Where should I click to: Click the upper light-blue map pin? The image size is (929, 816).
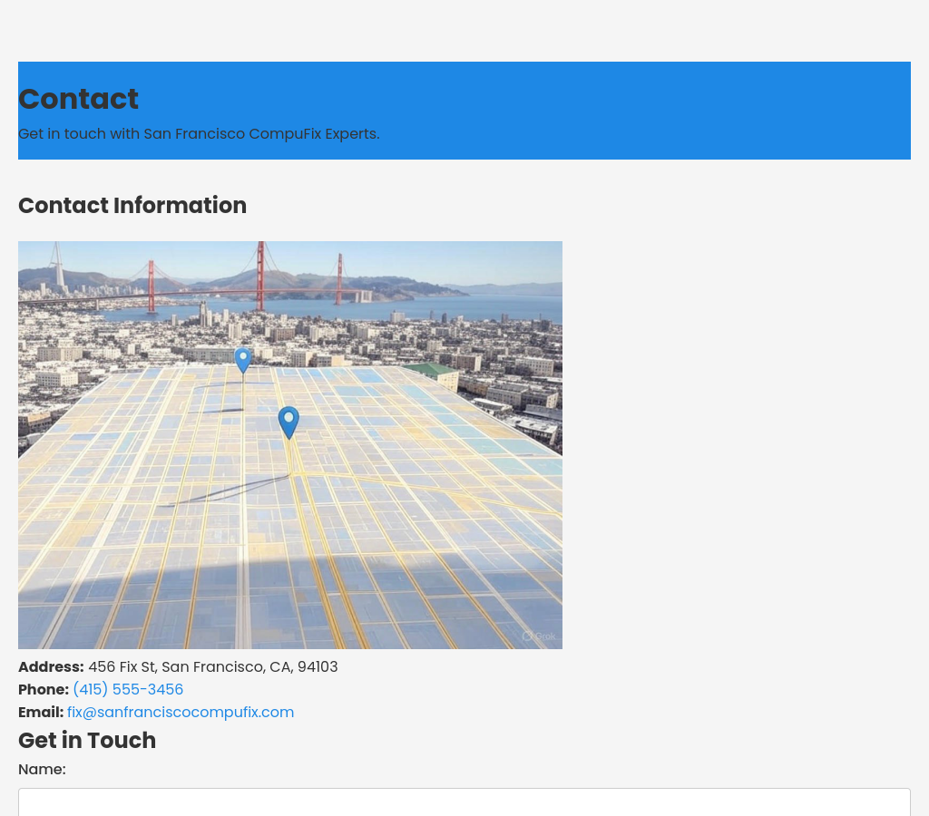pyautogui.click(x=242, y=359)
